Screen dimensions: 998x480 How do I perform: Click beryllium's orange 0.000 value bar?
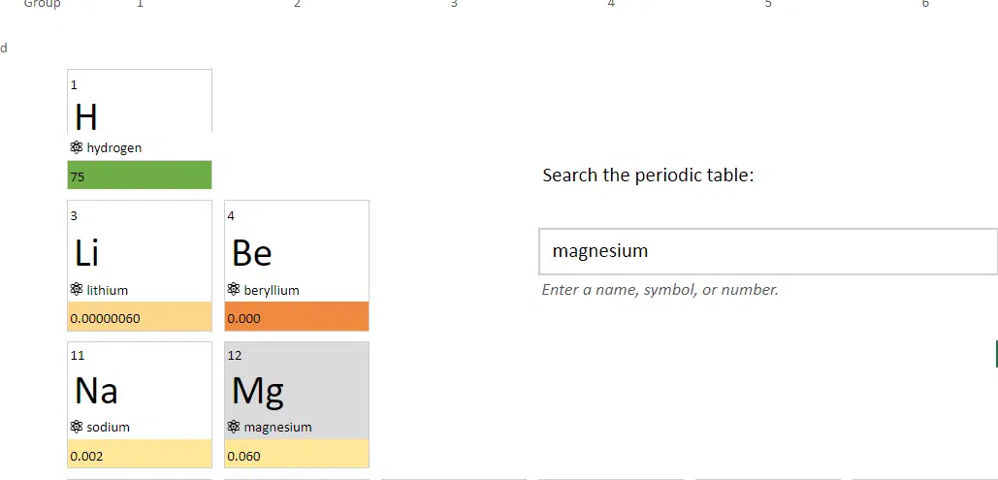pos(297,316)
